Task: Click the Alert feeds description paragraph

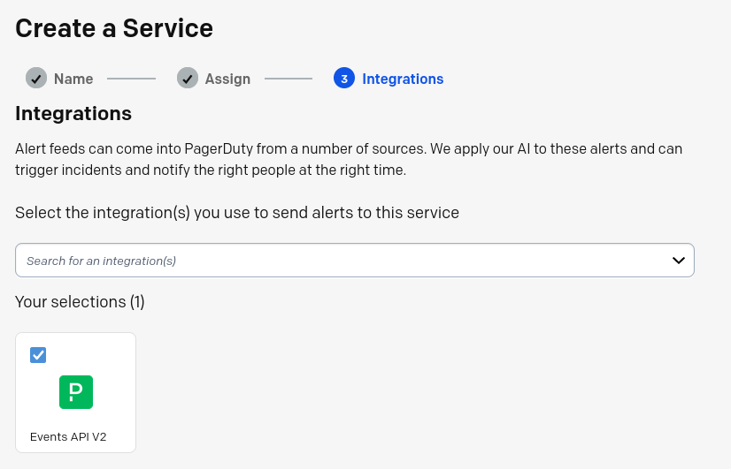Action: coord(349,159)
